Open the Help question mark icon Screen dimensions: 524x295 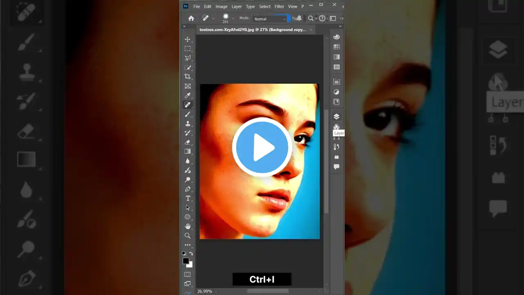(322, 18)
